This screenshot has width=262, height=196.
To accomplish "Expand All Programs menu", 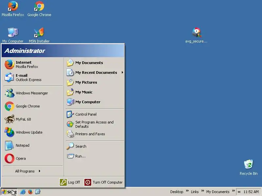I will 28,171.
